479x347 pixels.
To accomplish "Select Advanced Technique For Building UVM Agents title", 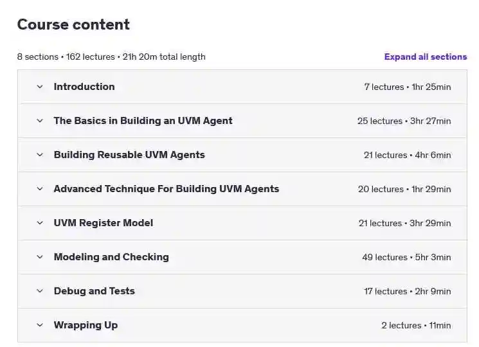I will (x=167, y=189).
